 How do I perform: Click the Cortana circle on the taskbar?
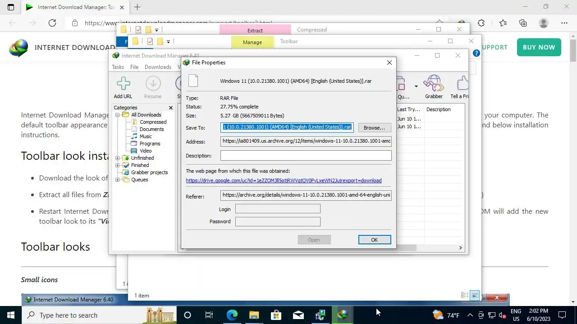[188, 315]
